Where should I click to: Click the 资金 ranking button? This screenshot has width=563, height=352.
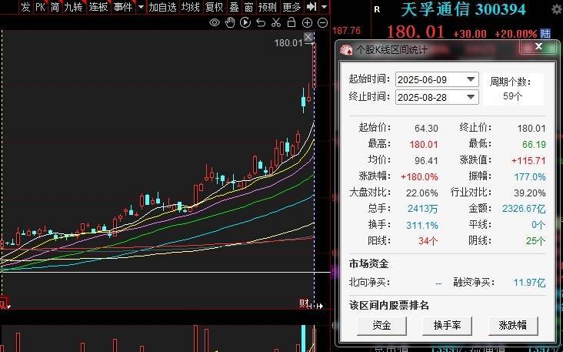381,325
